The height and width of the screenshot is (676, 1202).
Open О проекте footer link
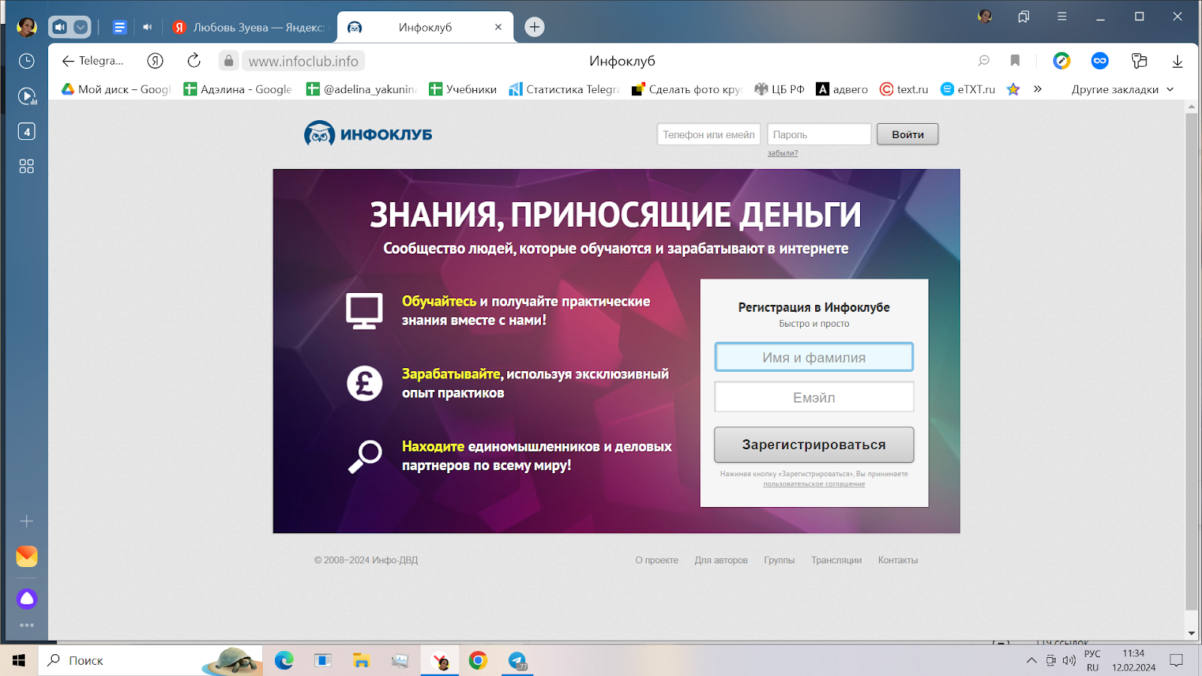point(657,560)
